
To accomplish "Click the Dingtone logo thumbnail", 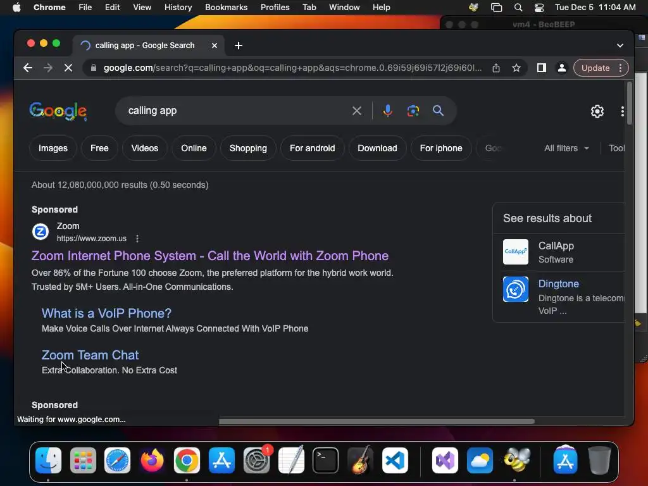I will [515, 289].
